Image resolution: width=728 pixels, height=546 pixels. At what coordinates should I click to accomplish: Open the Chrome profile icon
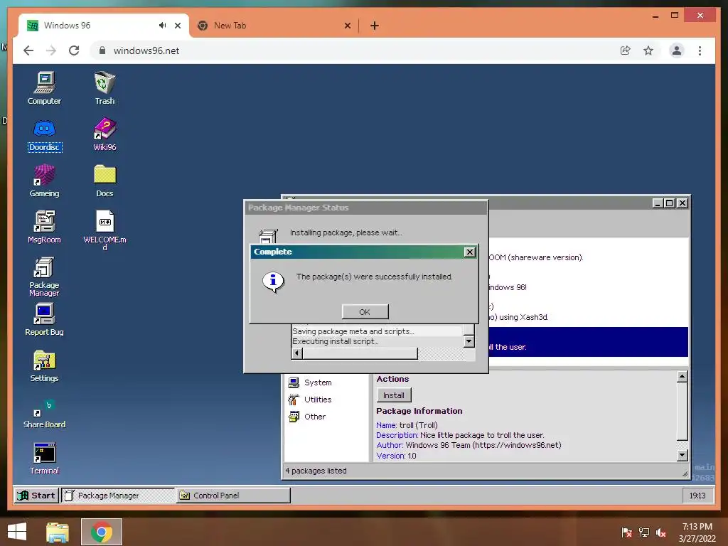click(x=677, y=50)
